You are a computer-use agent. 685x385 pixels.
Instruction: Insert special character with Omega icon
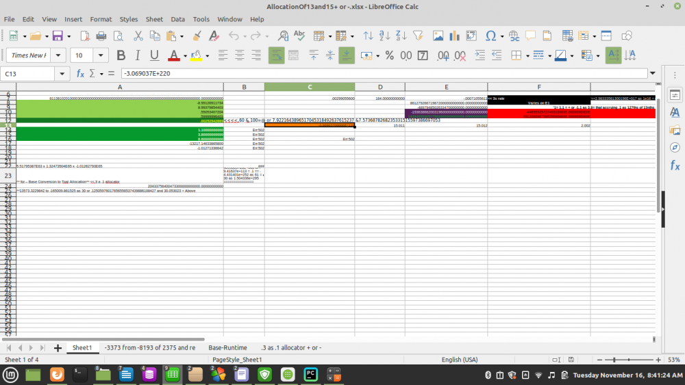click(x=490, y=36)
